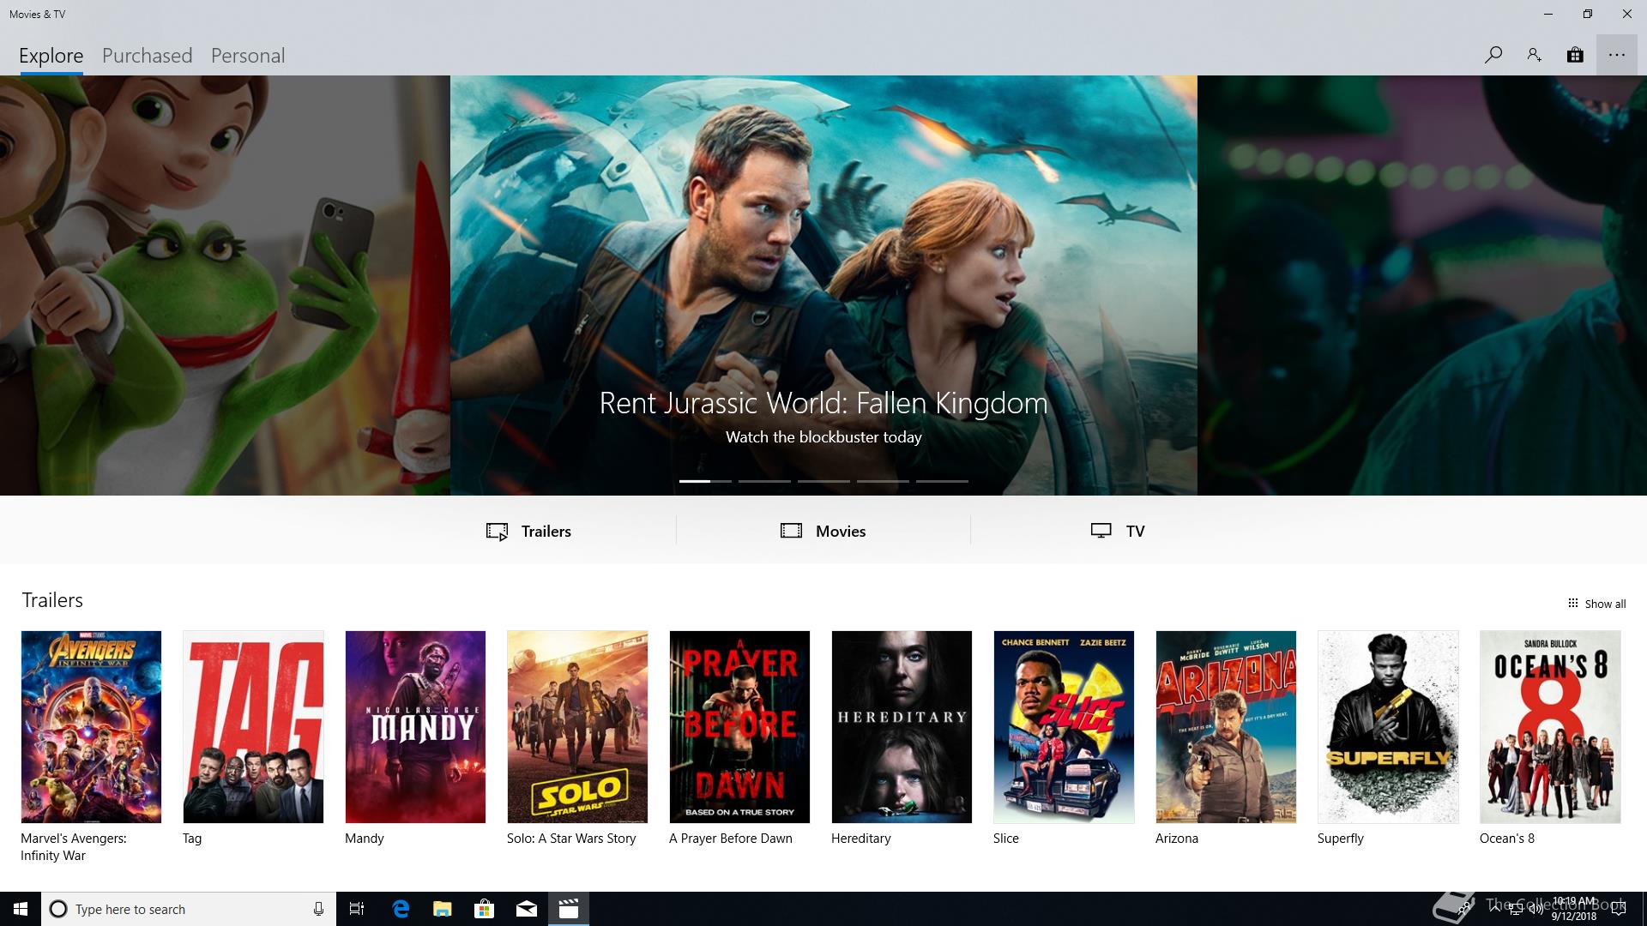Open the Superfly movie poster
1647x926 pixels.
[x=1388, y=727]
